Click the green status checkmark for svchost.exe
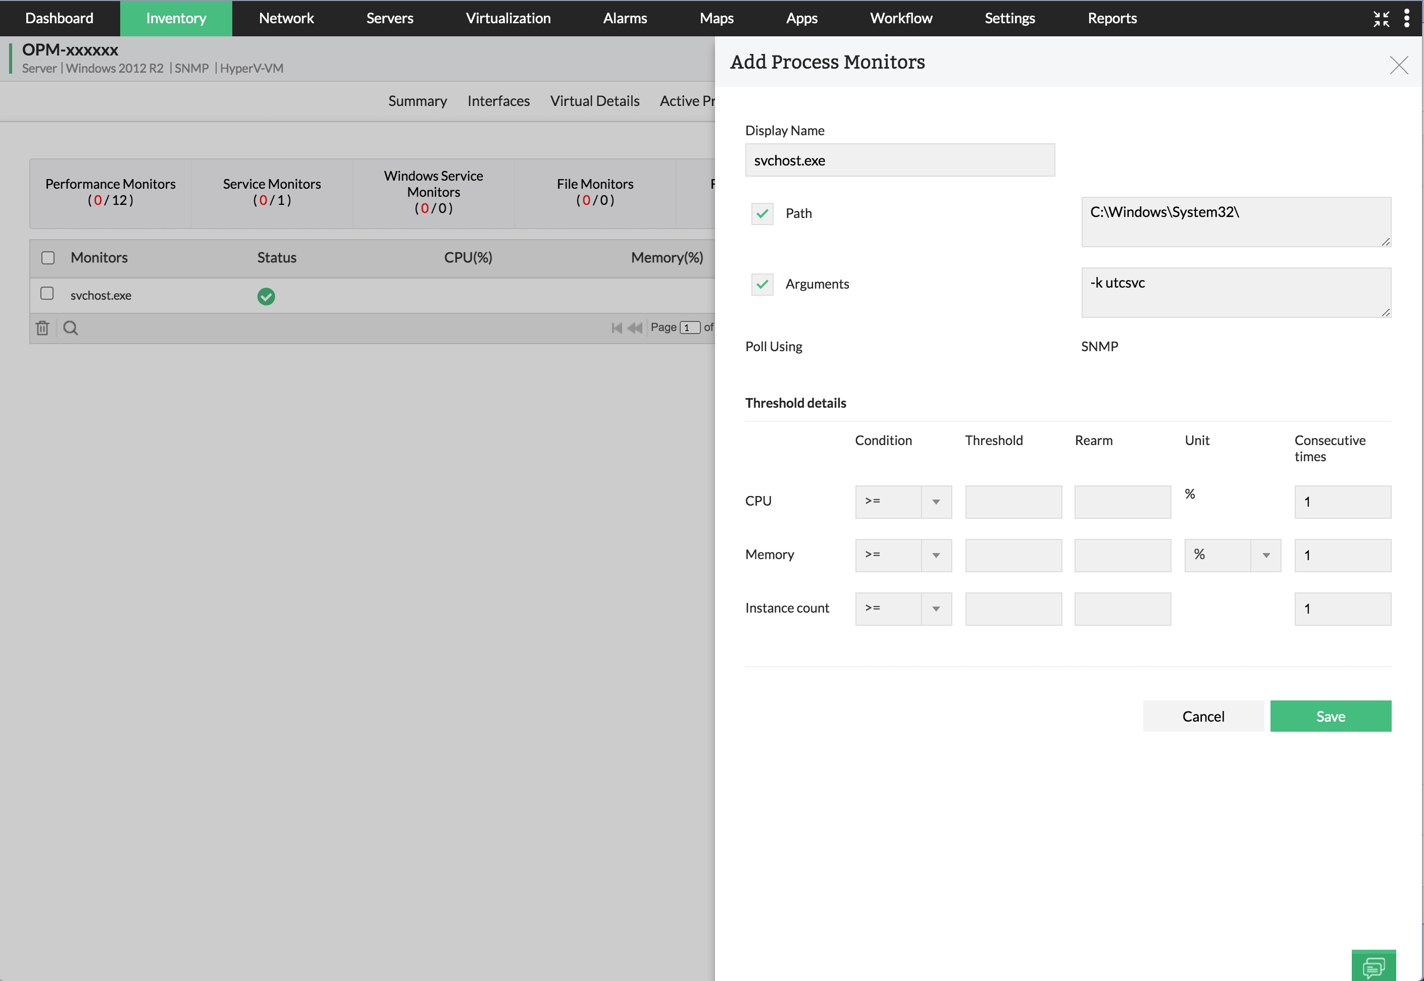1424x981 pixels. tap(265, 294)
